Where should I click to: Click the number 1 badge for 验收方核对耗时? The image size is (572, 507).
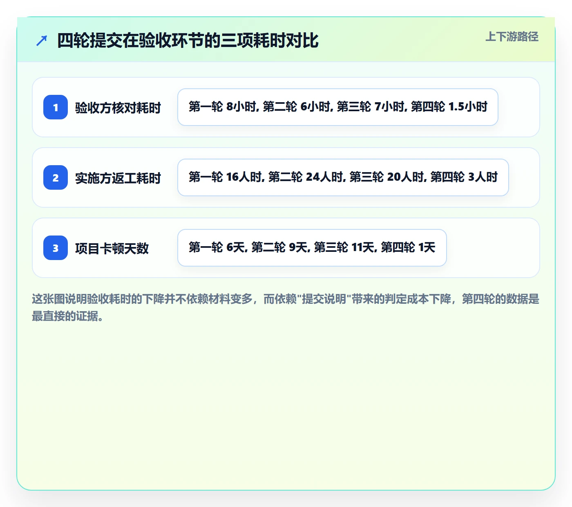(56, 107)
